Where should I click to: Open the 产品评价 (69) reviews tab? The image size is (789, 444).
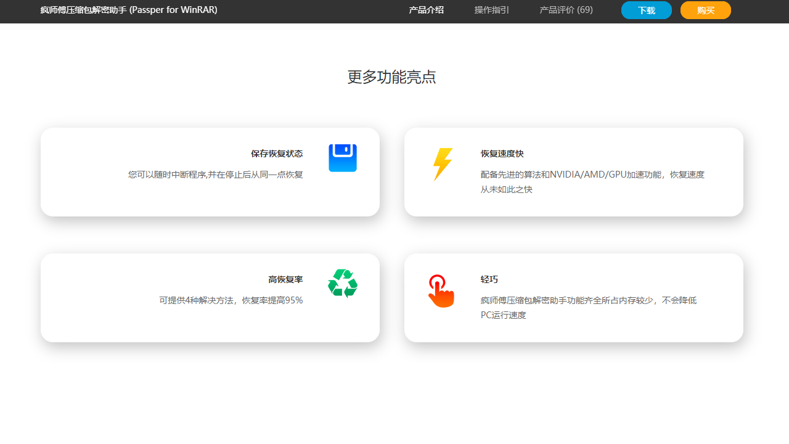coord(565,10)
